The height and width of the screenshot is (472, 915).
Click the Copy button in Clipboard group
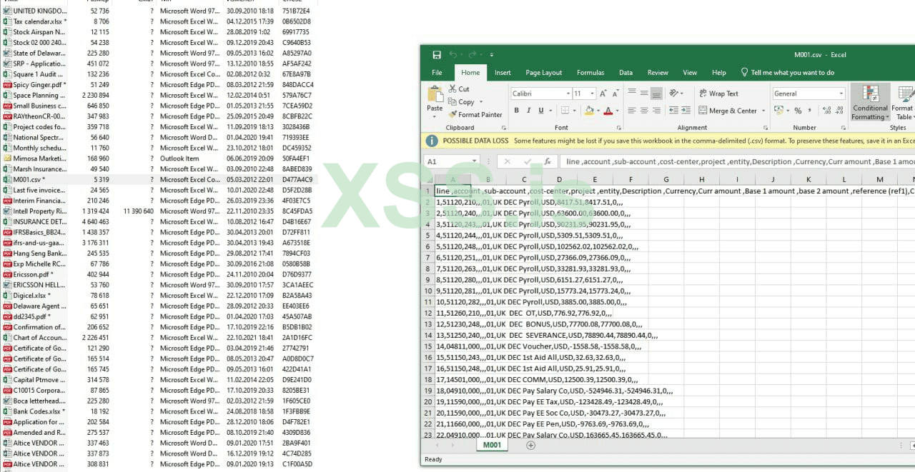(x=462, y=102)
